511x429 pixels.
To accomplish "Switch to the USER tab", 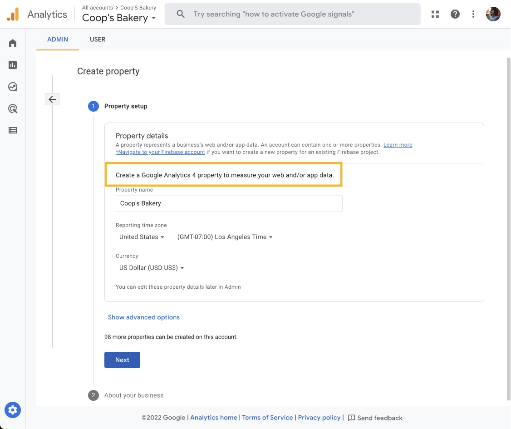I will click(x=97, y=39).
